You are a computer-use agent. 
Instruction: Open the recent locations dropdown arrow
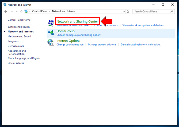tap(17, 11)
